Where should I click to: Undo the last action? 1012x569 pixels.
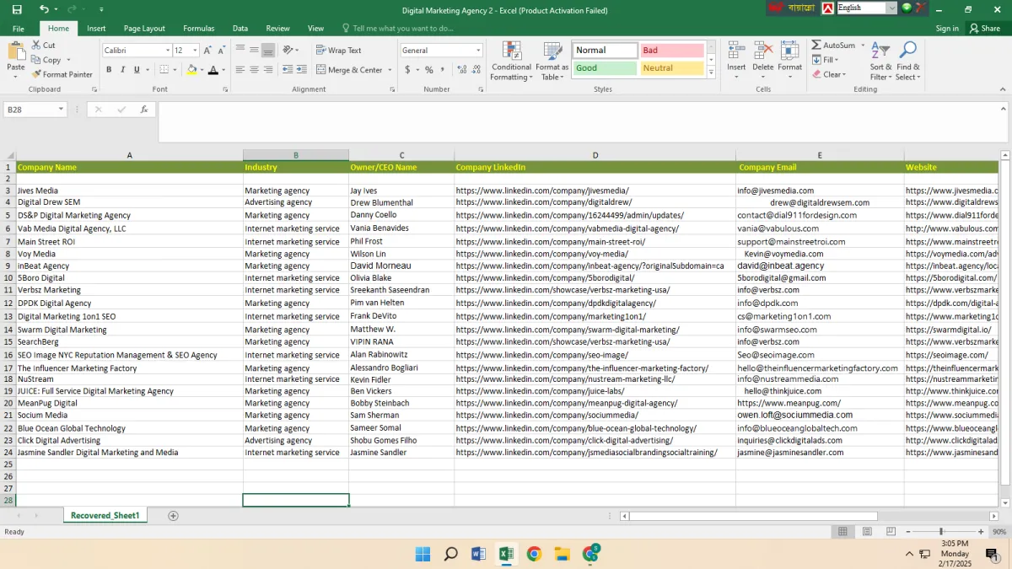tap(44, 9)
